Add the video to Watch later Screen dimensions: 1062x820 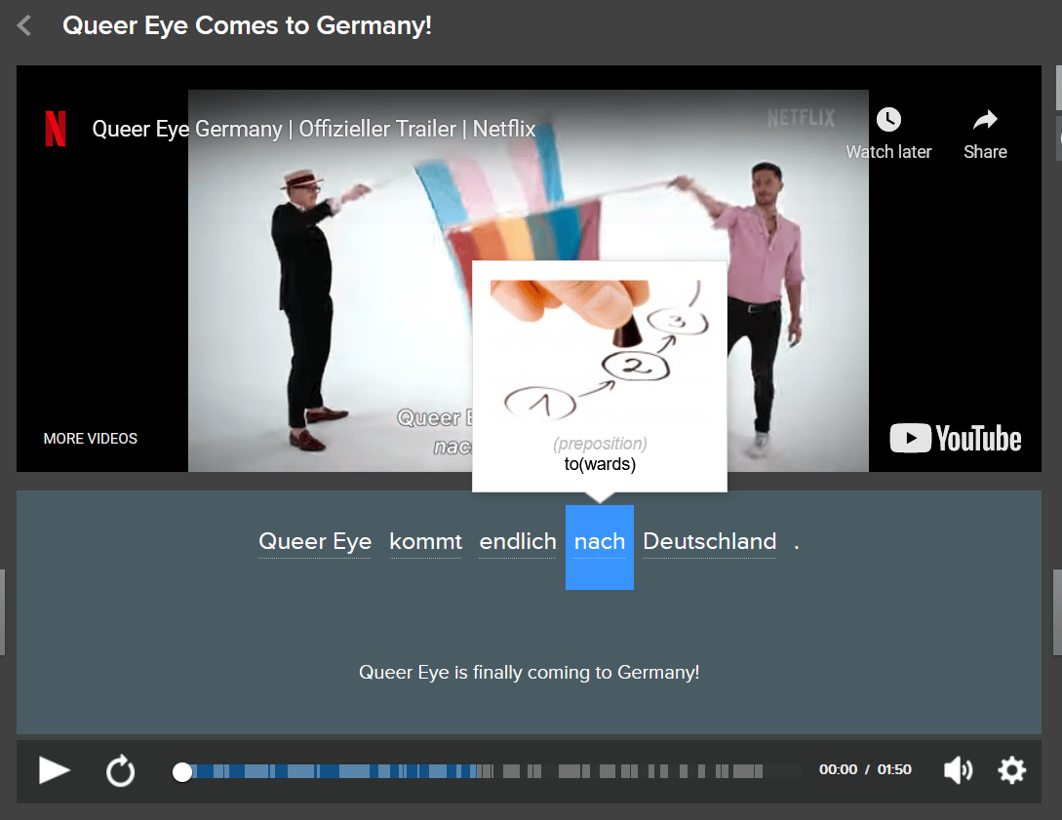pos(887,134)
